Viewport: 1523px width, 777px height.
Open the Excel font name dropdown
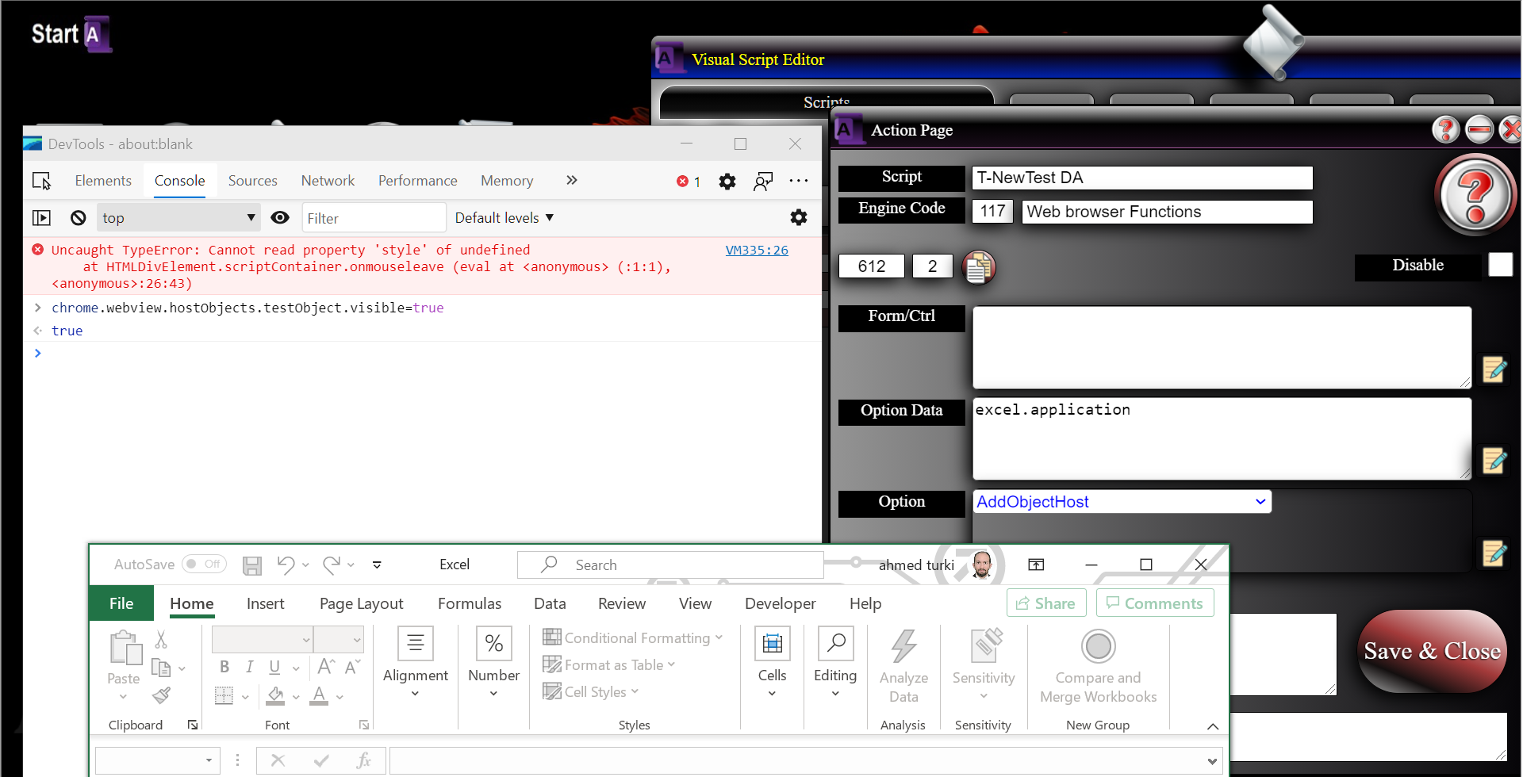(307, 639)
